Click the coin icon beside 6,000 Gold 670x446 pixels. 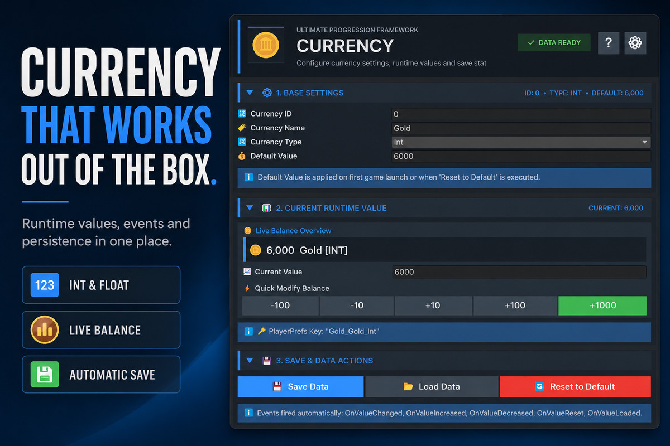pos(256,250)
